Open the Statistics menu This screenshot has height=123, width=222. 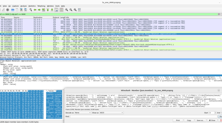click(x=32, y=6)
